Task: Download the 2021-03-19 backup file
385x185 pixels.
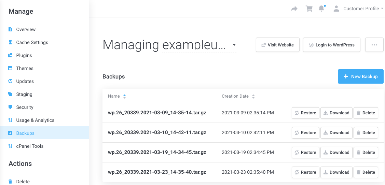Action: pyautogui.click(x=336, y=153)
